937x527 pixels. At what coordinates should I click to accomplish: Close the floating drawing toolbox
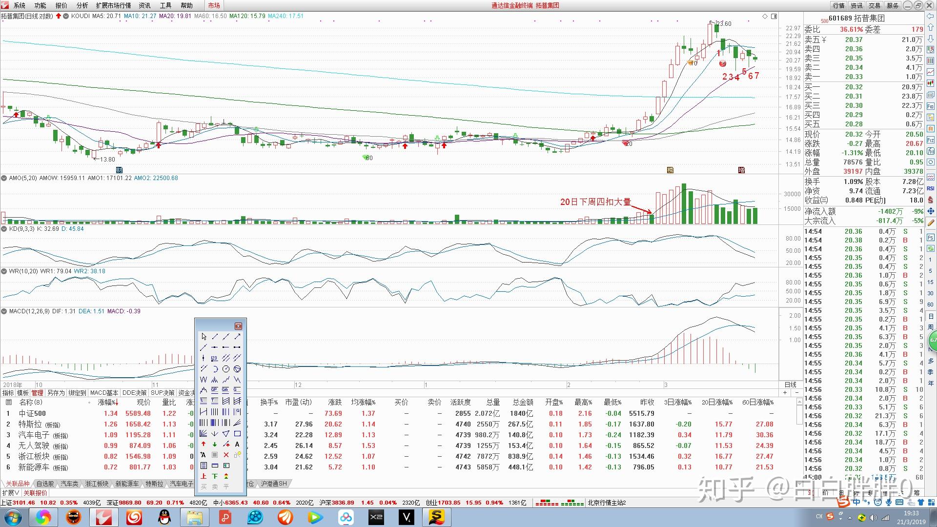pyautogui.click(x=238, y=326)
